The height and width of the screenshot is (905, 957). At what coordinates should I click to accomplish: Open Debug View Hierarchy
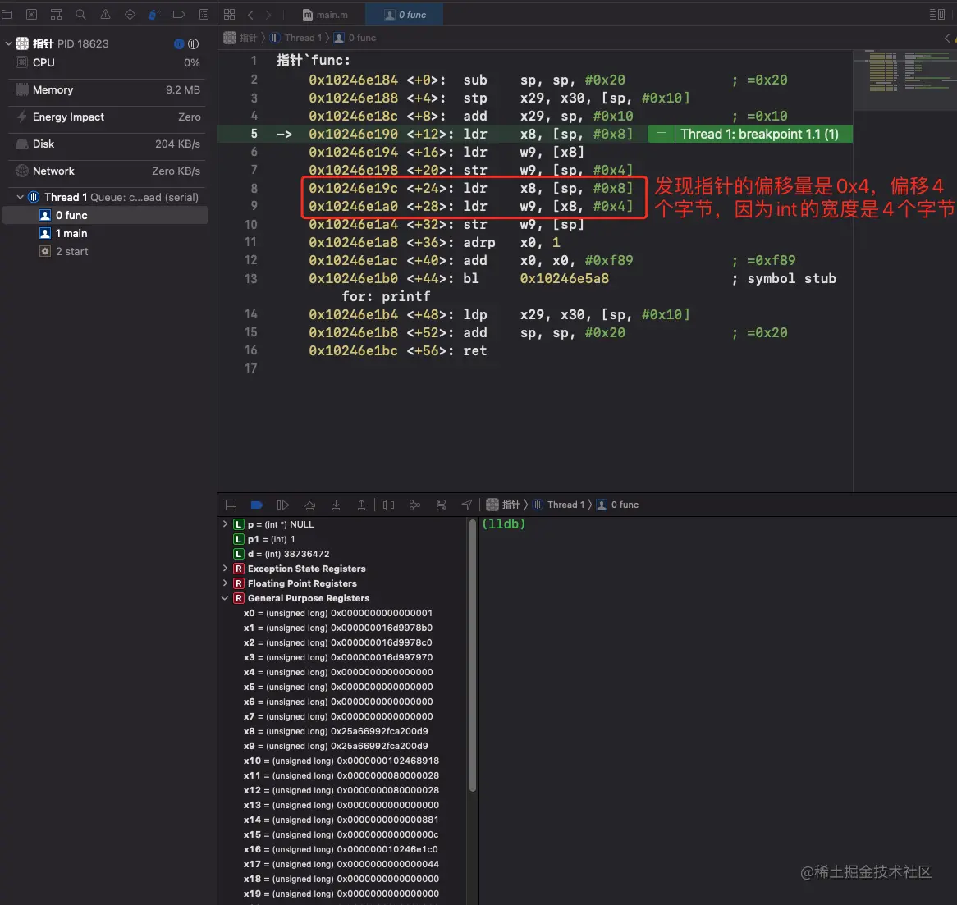point(388,505)
